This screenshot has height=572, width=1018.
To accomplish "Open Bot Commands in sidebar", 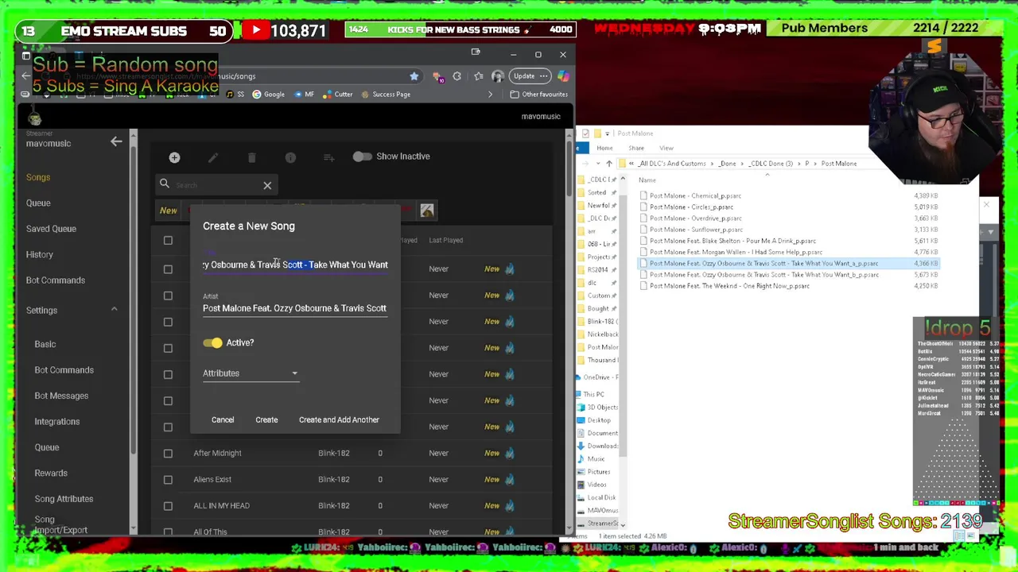I will (x=56, y=280).
